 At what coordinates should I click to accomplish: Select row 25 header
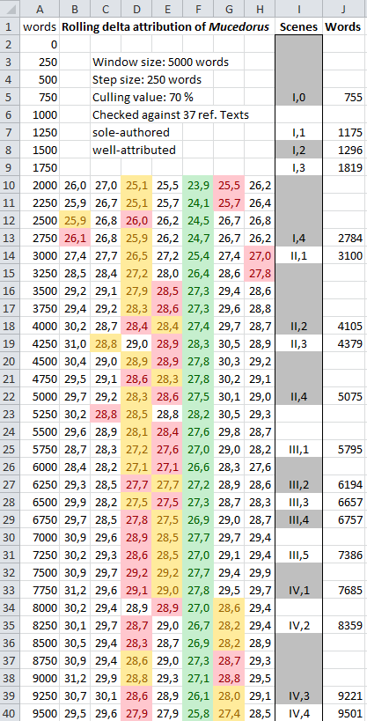(x=10, y=449)
